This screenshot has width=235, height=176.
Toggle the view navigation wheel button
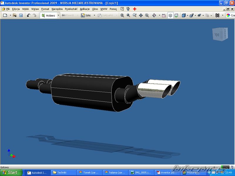coord(176,15)
